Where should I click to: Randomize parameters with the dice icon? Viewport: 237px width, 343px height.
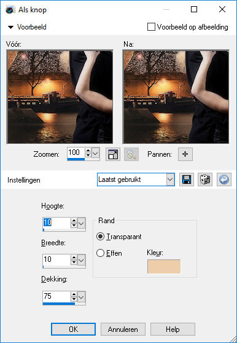[205, 180]
